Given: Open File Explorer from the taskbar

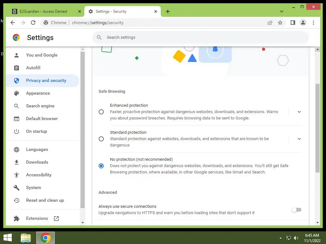Looking at the screenshot, I should (x=26, y=238).
